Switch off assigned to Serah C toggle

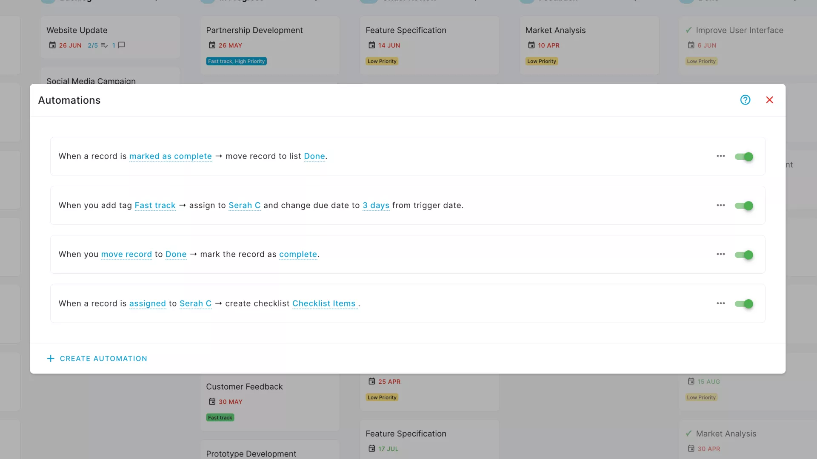pyautogui.click(x=744, y=304)
